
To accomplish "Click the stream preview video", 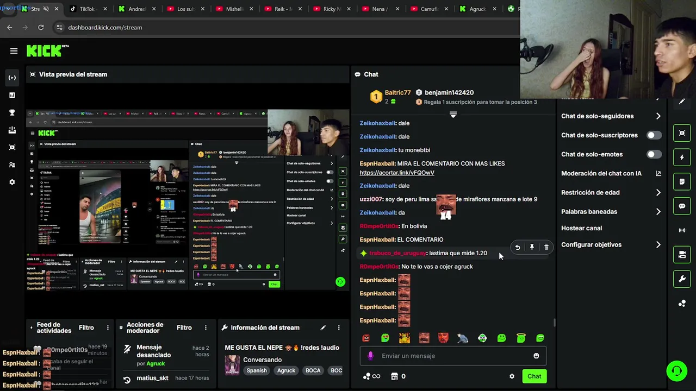I will tap(188, 200).
